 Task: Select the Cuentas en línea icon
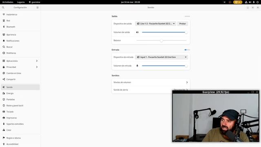[x=4, y=73]
